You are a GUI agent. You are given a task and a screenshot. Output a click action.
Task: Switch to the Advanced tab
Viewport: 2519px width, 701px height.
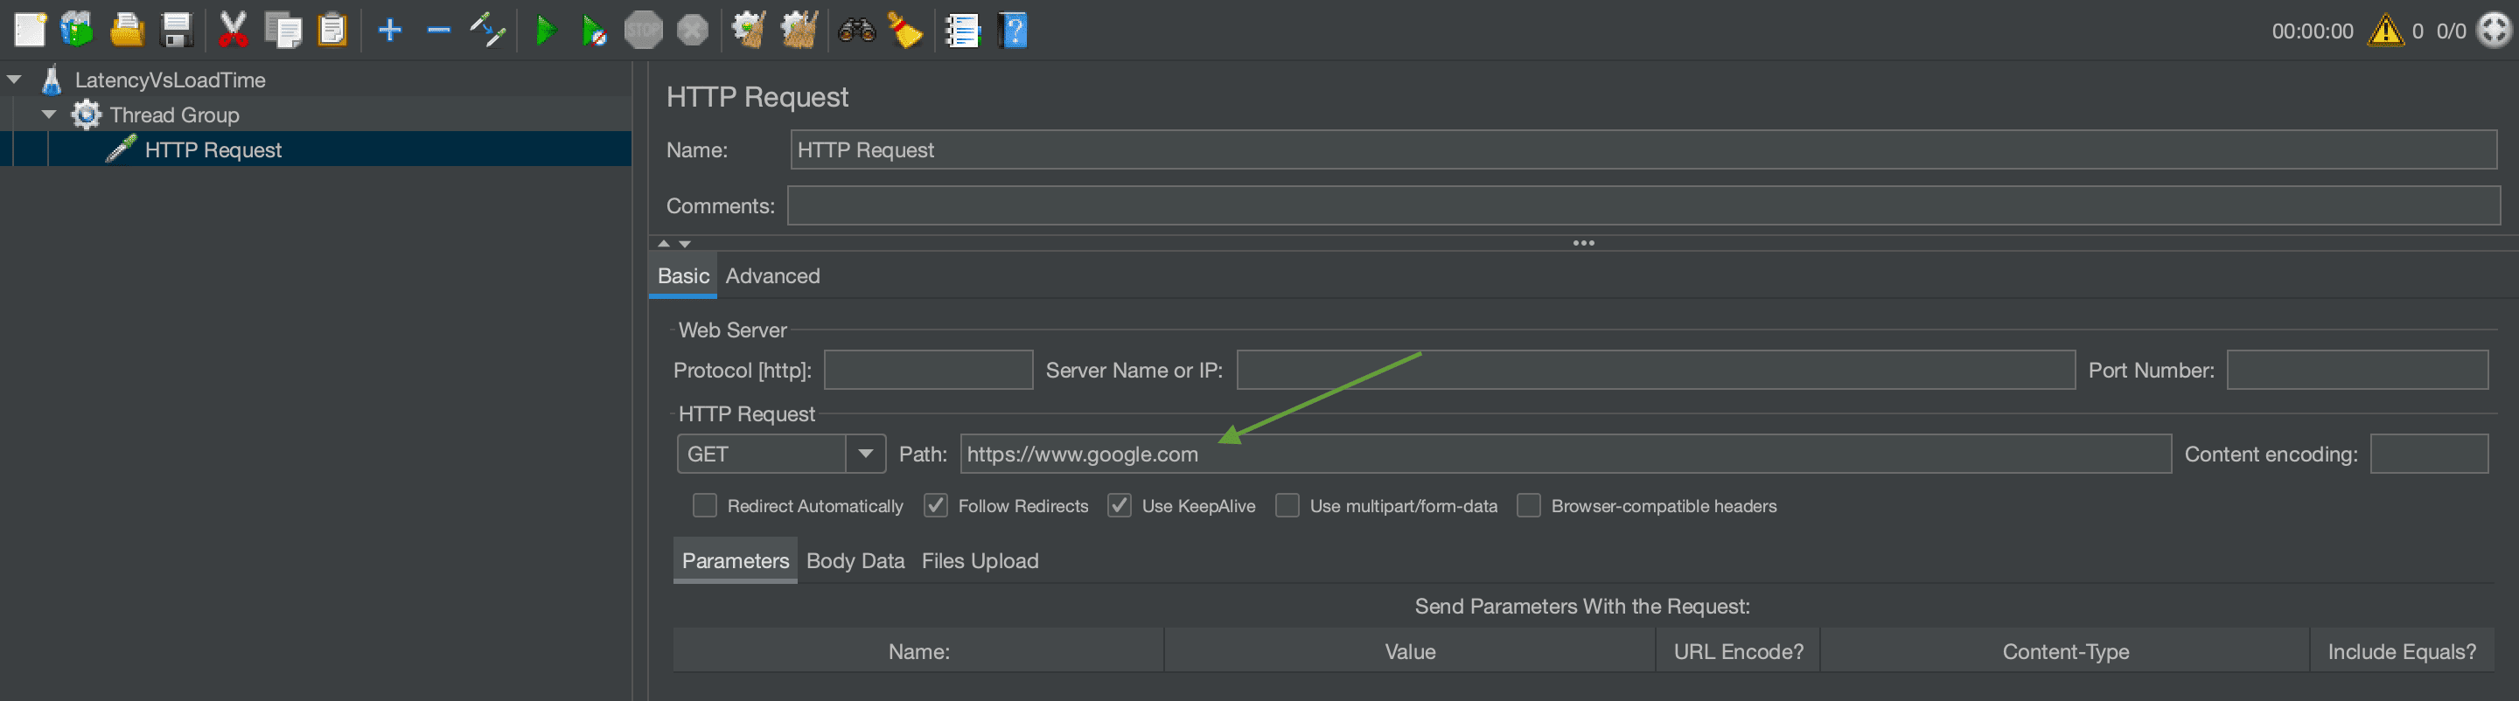[x=771, y=275]
